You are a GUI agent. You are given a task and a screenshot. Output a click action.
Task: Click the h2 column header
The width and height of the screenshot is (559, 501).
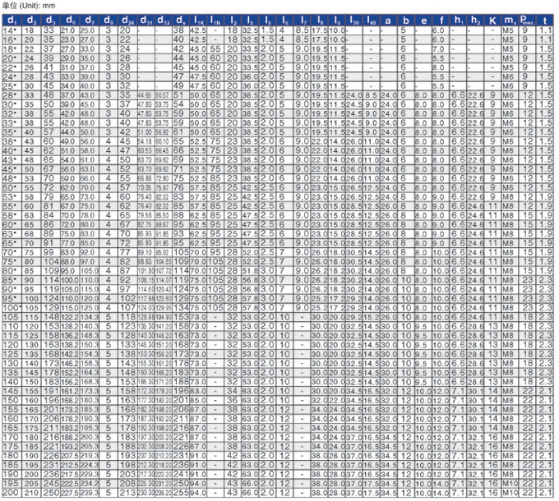pyautogui.click(x=475, y=18)
